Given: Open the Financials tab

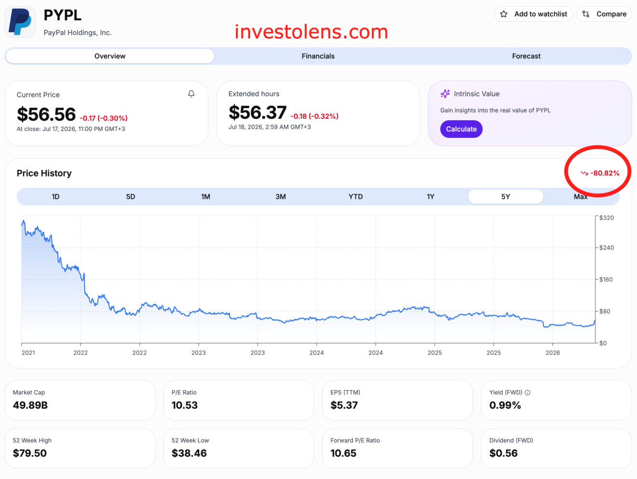Looking at the screenshot, I should (318, 56).
